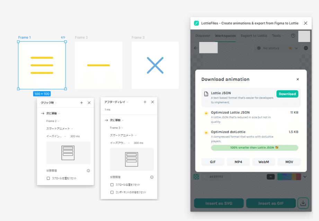The image size is (319, 221).
Task: Click the 300 ms duration in クリック時 panel
Action: (x=75, y=136)
